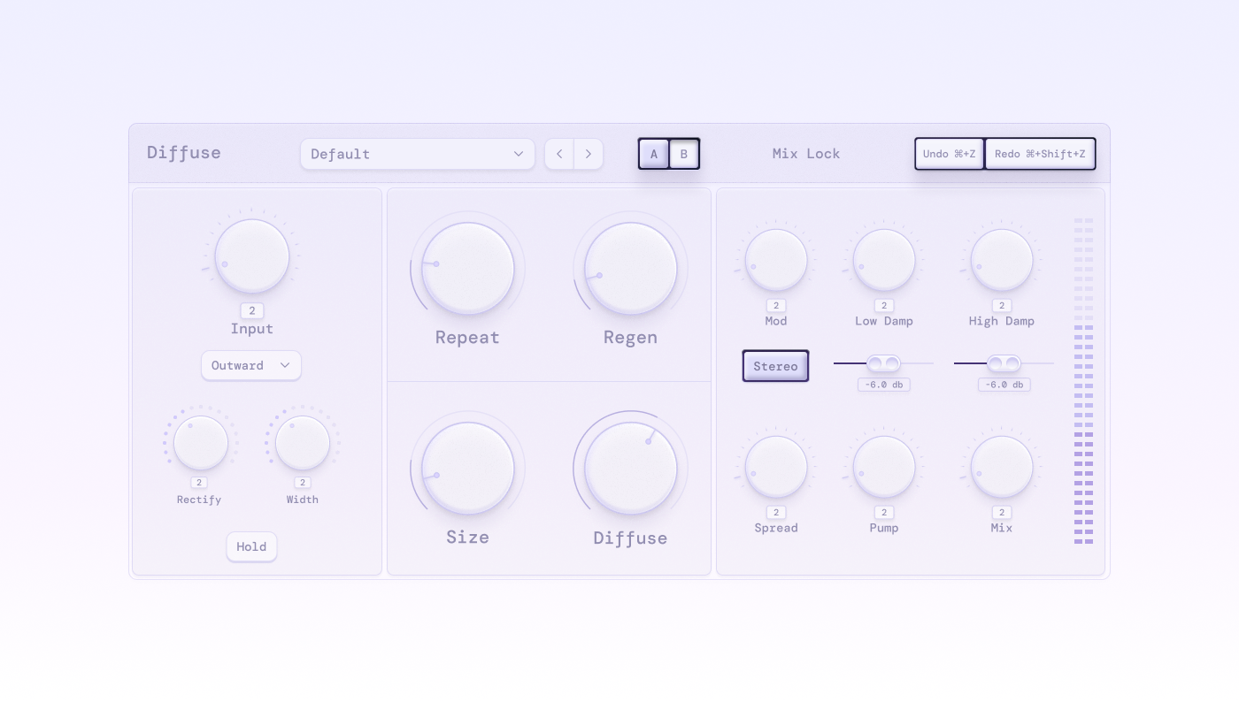Viewport: 1239px width, 702px height.
Task: Open the Default preset dropdown
Action: coord(417,154)
